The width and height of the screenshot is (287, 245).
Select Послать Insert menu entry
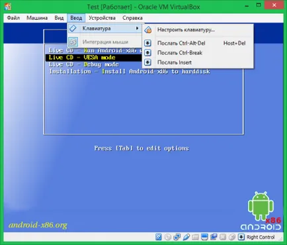[198, 62]
